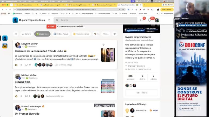Expand the More... category filter
This screenshot has width=209, height=117.
106,34
